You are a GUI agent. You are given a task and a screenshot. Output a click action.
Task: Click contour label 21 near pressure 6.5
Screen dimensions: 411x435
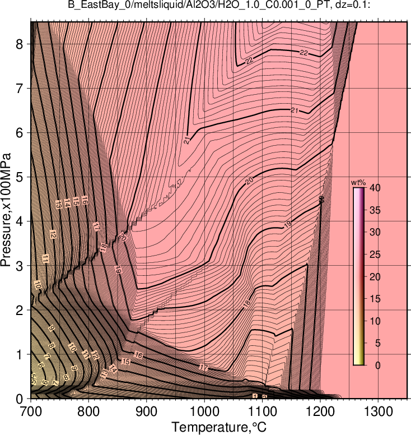point(295,110)
